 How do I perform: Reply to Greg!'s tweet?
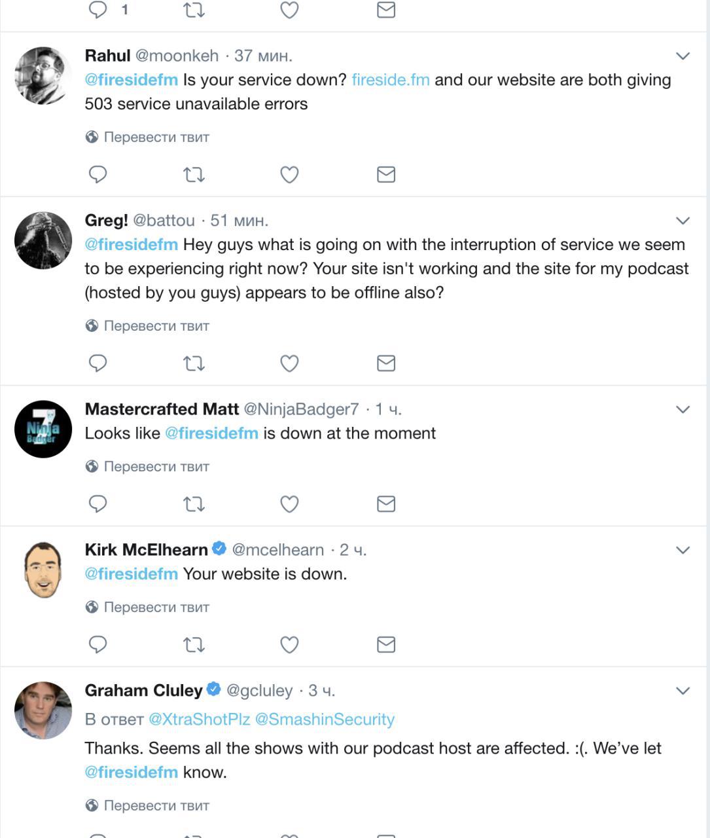point(98,363)
